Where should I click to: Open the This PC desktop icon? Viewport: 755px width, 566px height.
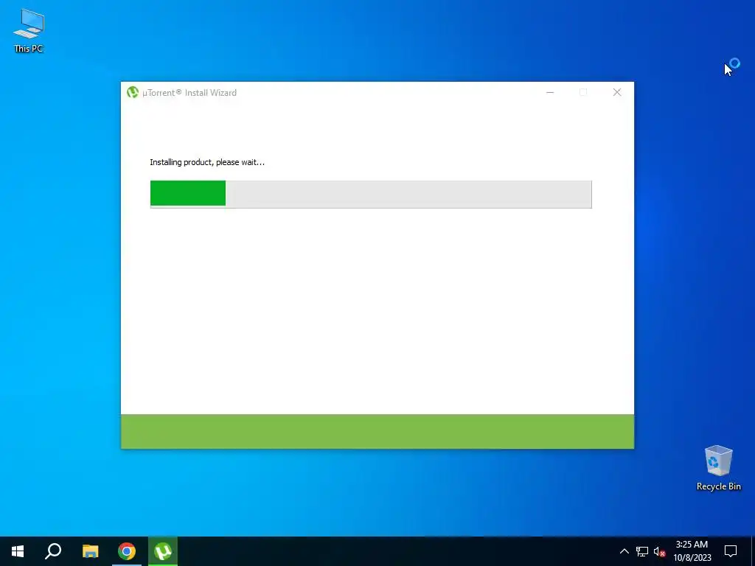tap(29, 30)
